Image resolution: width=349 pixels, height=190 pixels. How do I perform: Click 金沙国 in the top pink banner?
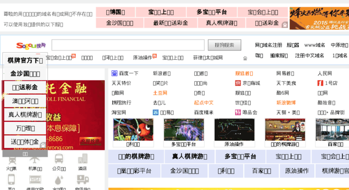(x=119, y=23)
